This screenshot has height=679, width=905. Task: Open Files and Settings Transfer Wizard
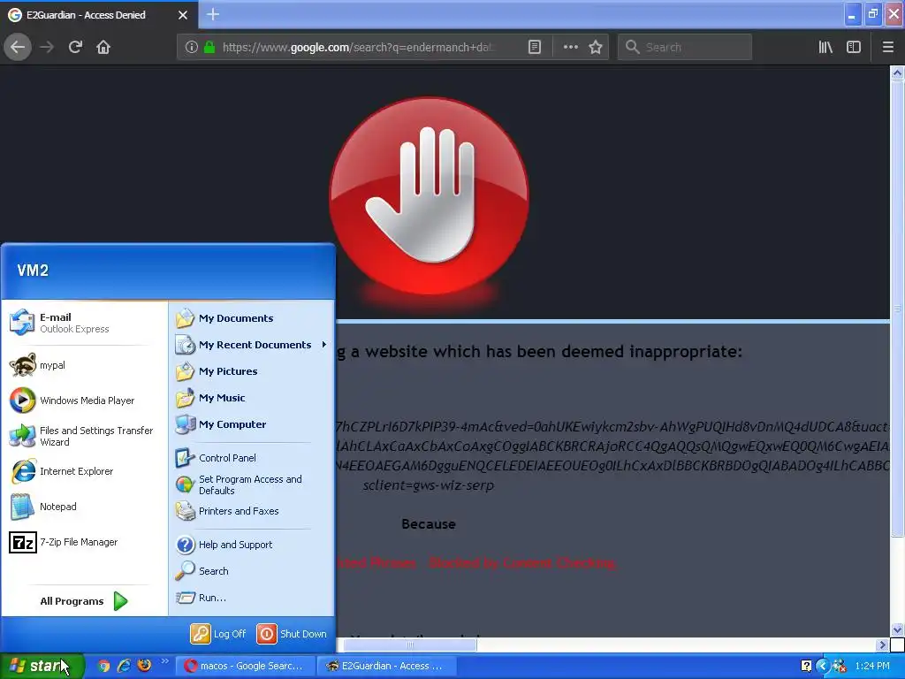pos(84,436)
